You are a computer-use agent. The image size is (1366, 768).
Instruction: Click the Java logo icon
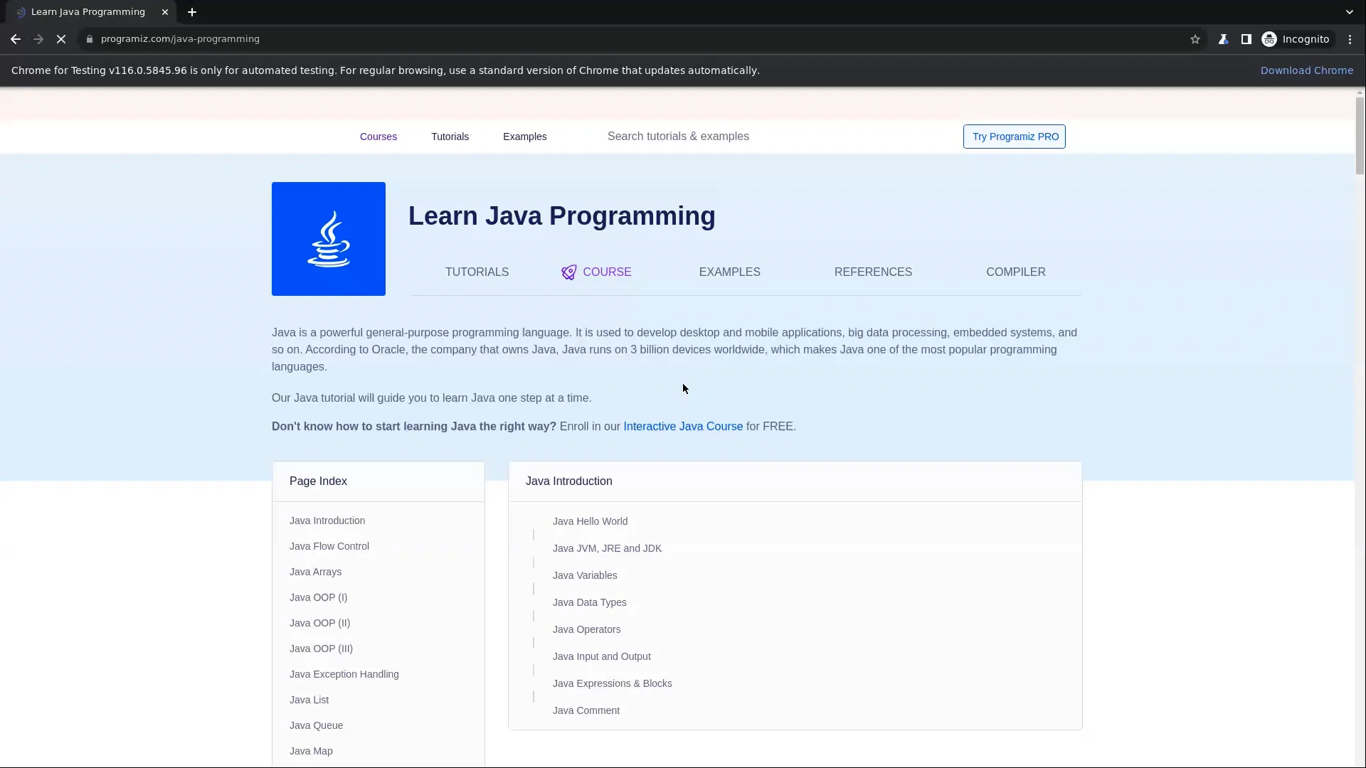[328, 239]
